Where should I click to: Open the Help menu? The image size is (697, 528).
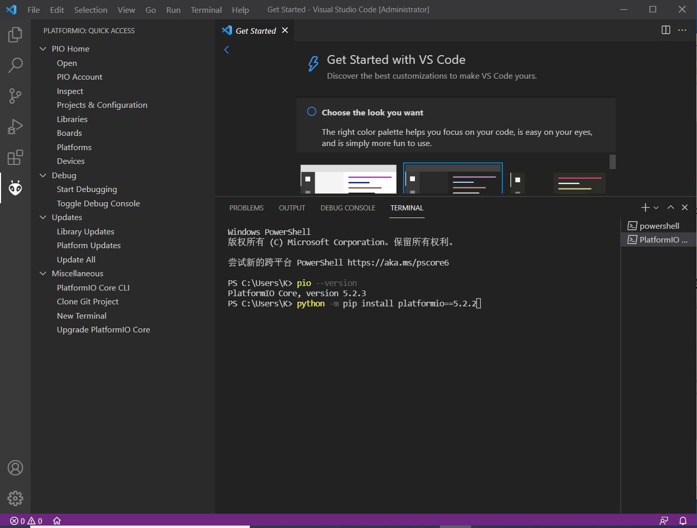[x=240, y=10]
